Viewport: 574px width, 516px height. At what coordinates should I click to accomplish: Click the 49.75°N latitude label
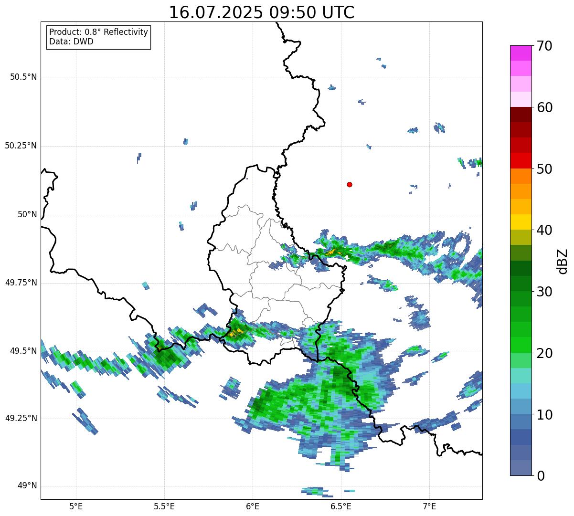click(21, 283)
